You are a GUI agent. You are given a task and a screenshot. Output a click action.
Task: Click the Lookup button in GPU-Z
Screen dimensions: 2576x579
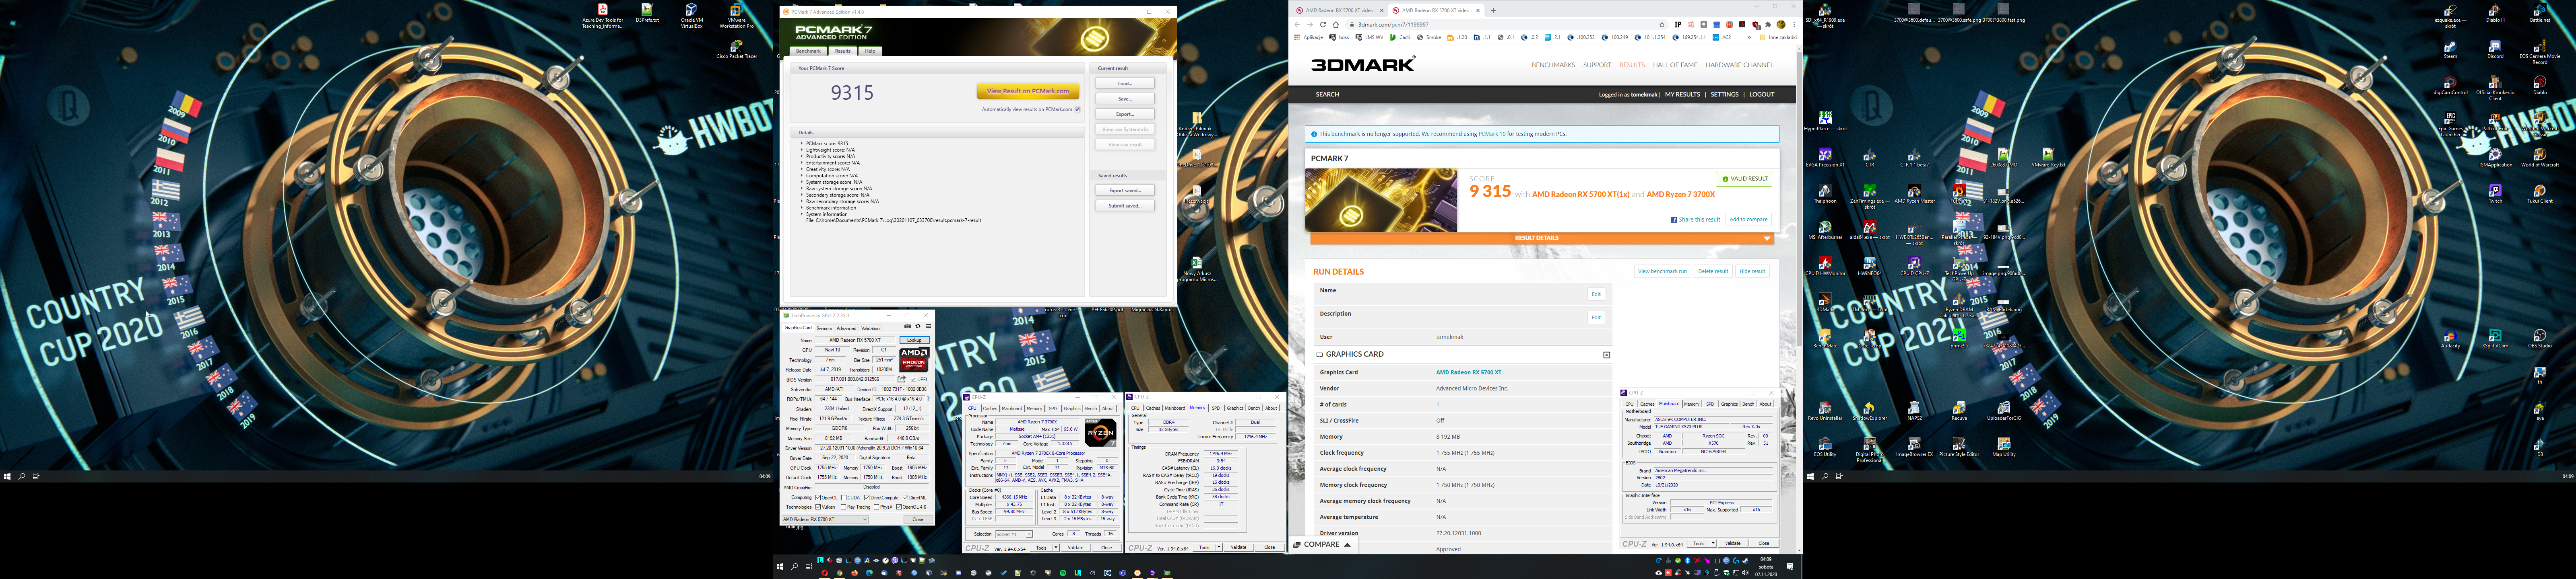coord(914,341)
